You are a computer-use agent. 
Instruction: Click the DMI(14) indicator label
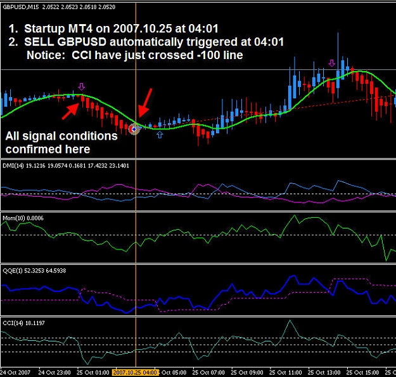[66, 166]
